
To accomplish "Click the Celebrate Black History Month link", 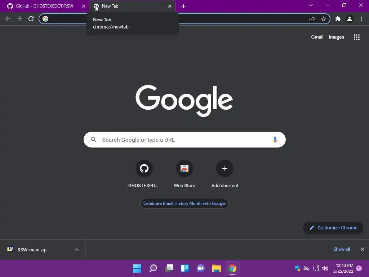I will 184,203.
